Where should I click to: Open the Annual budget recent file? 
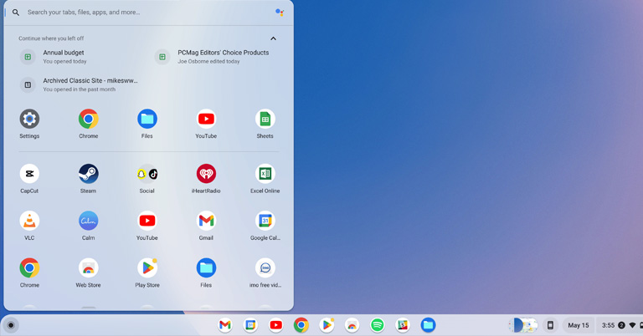coord(64,56)
